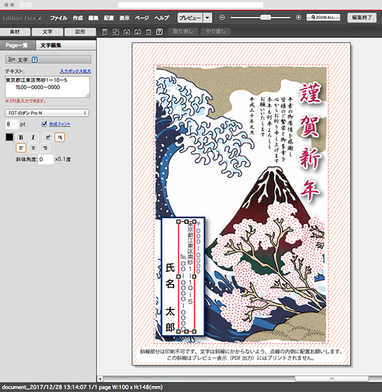The image size is (382, 392).
Task: Select center text alignment
Action: pos(33,148)
